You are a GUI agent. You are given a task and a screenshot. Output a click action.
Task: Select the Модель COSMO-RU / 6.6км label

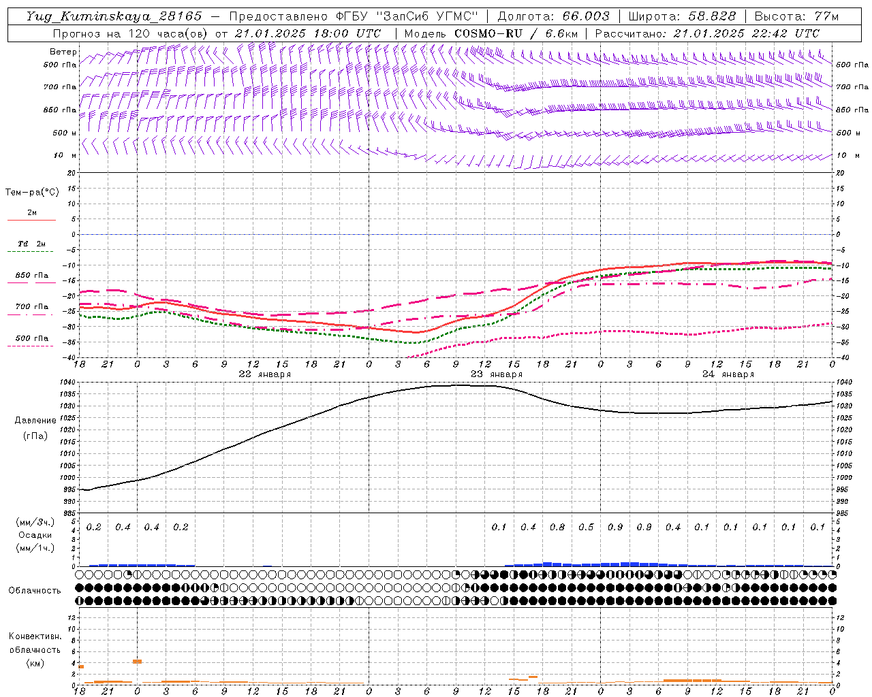click(x=490, y=33)
